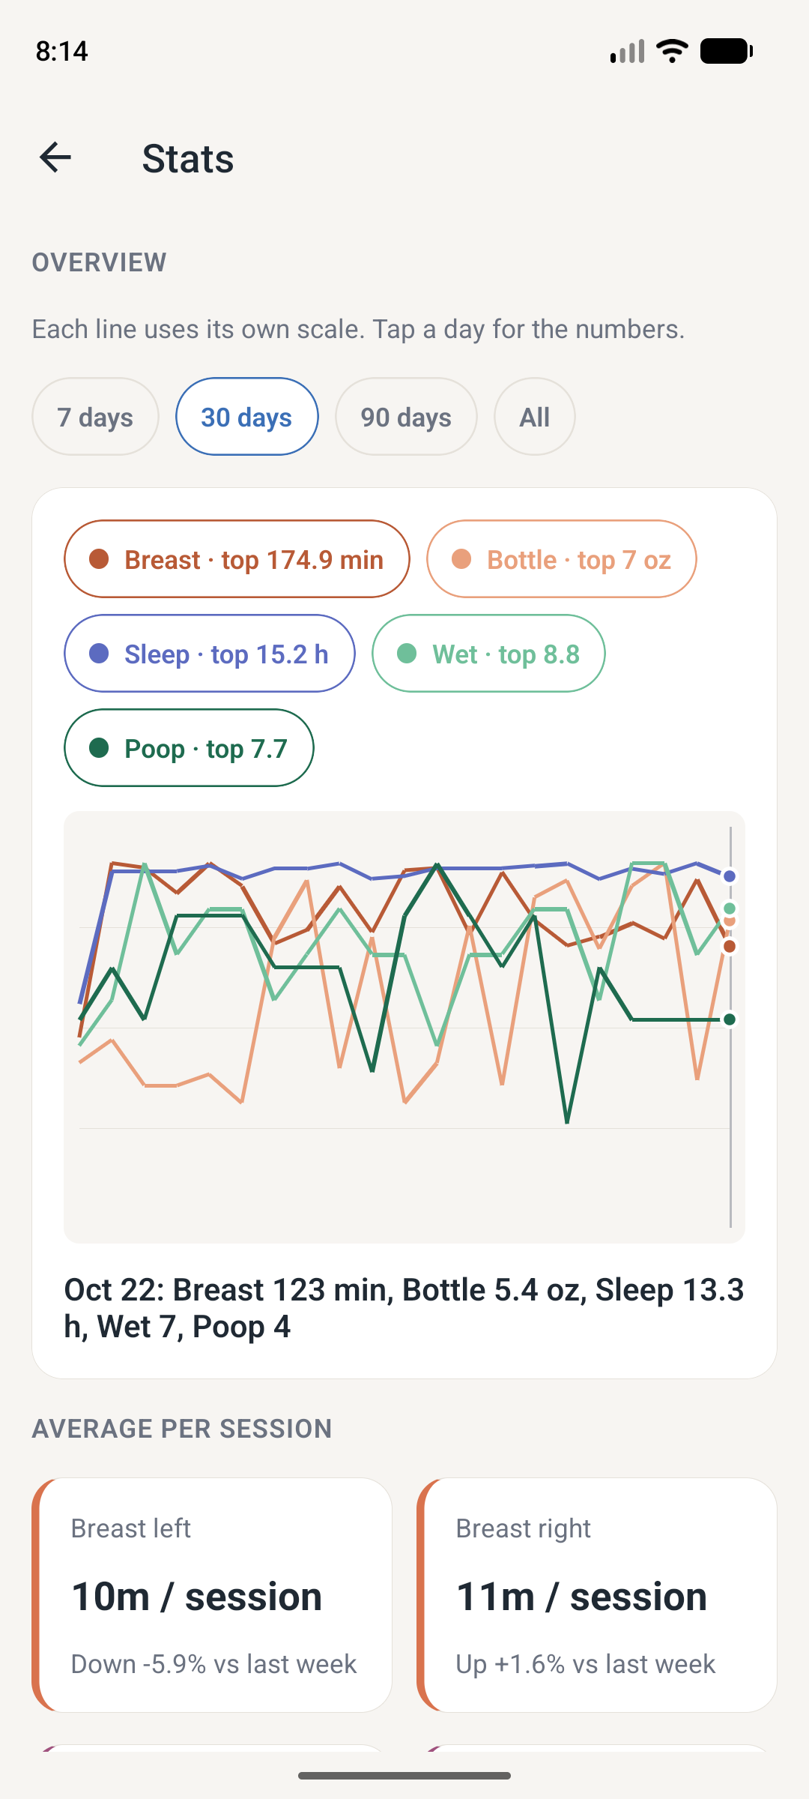
Task: Tap the Poop end-of-line chart dot
Action: tap(730, 1019)
